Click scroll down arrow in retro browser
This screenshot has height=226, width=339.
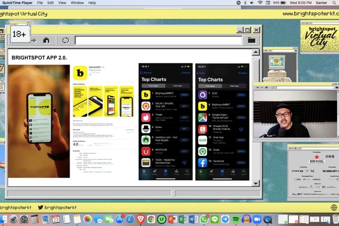(x=256, y=184)
